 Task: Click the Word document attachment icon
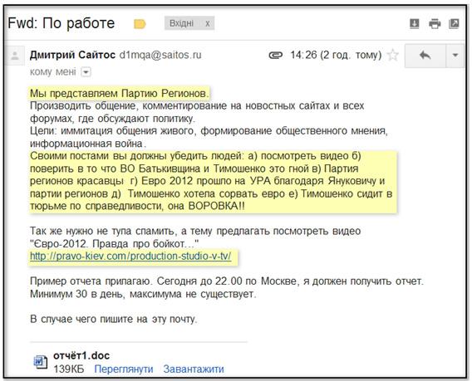click(41, 362)
